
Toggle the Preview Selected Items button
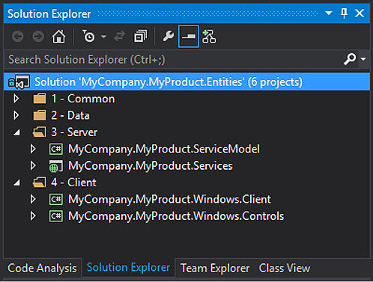(189, 37)
